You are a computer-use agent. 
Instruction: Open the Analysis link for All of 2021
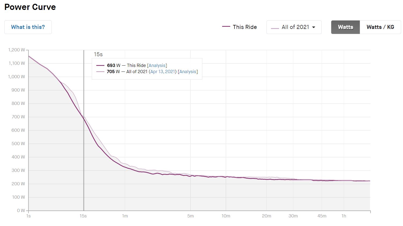point(188,71)
